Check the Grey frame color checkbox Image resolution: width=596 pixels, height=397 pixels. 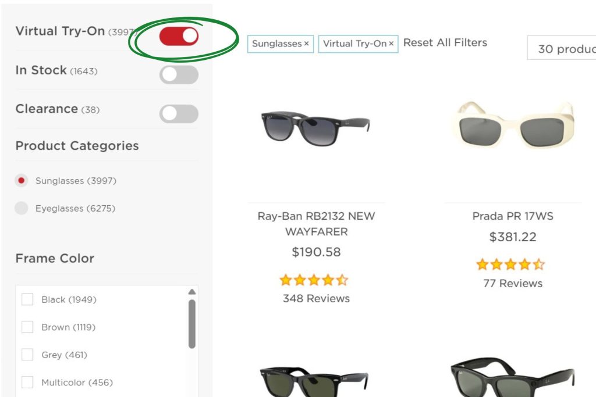[x=27, y=355]
